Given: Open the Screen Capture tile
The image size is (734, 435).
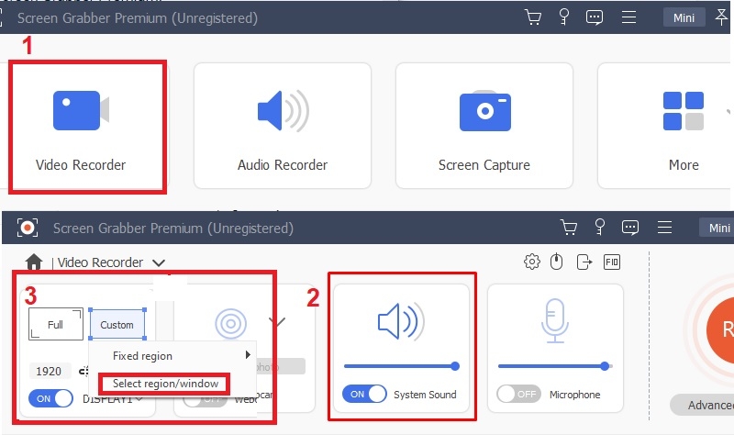Looking at the screenshot, I should tap(484, 126).
